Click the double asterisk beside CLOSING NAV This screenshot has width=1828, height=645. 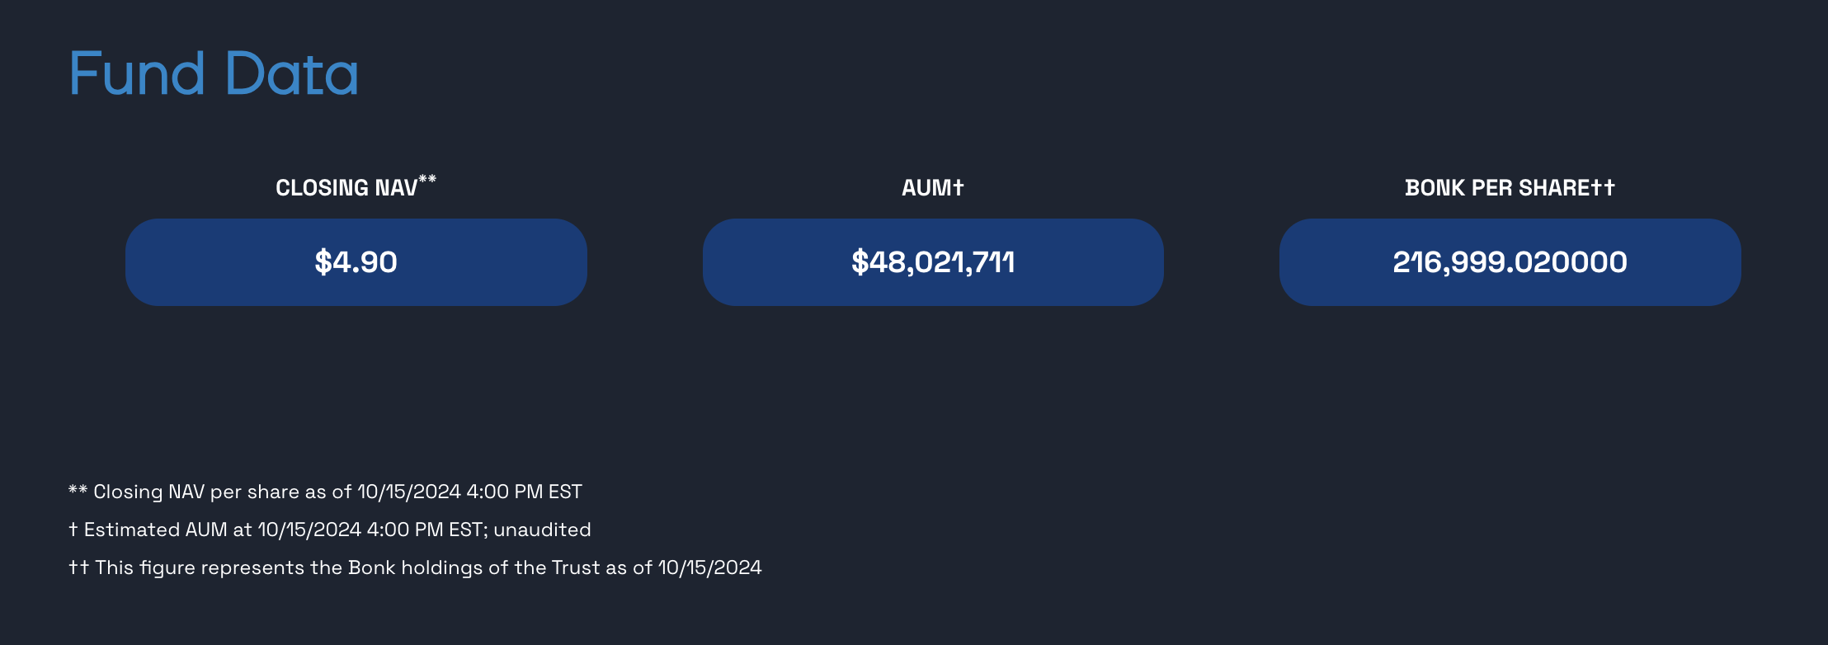pyautogui.click(x=427, y=179)
